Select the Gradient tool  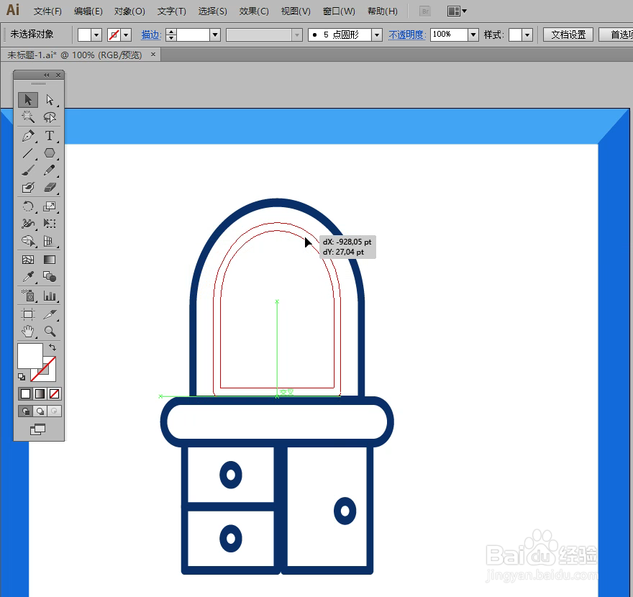pyautogui.click(x=50, y=260)
